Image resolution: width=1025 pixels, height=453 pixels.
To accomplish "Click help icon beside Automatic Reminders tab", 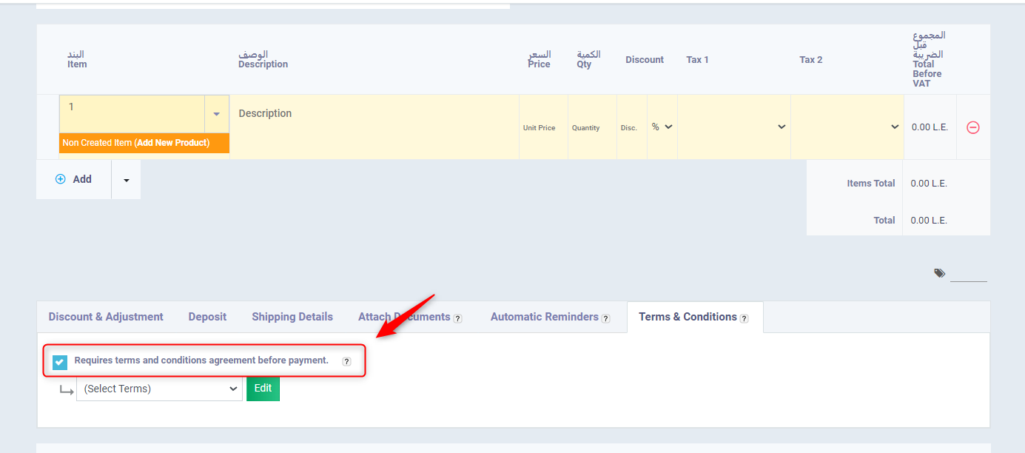I will pos(605,318).
